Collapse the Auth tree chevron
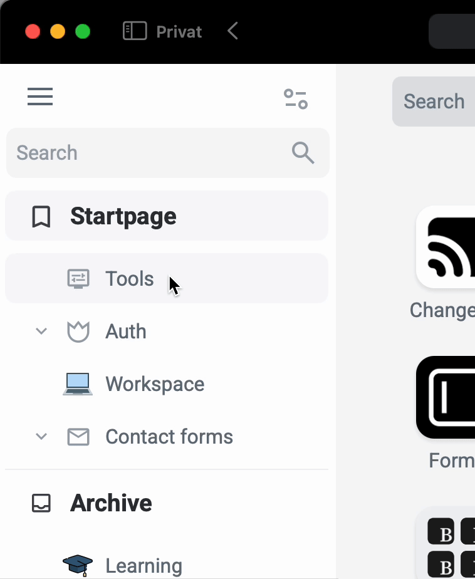Image resolution: width=475 pixels, height=579 pixels. 41,331
